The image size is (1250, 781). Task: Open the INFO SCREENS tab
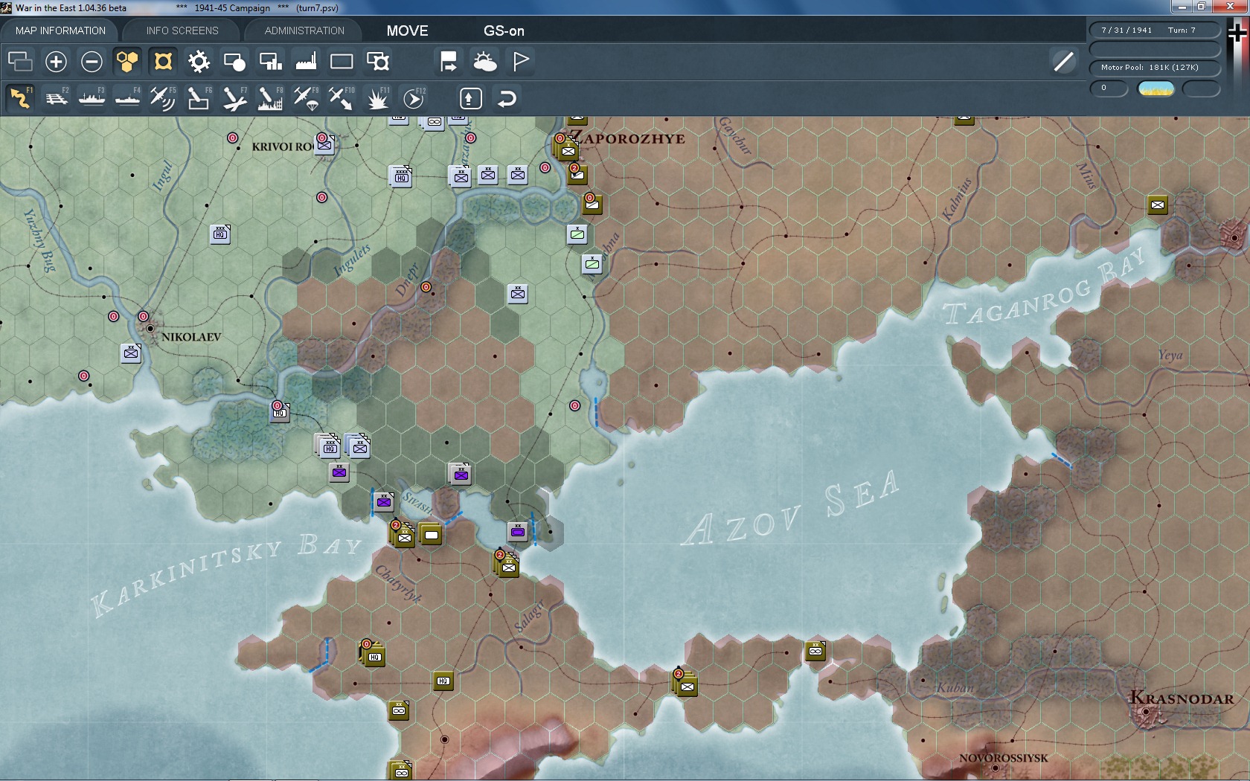tap(182, 30)
